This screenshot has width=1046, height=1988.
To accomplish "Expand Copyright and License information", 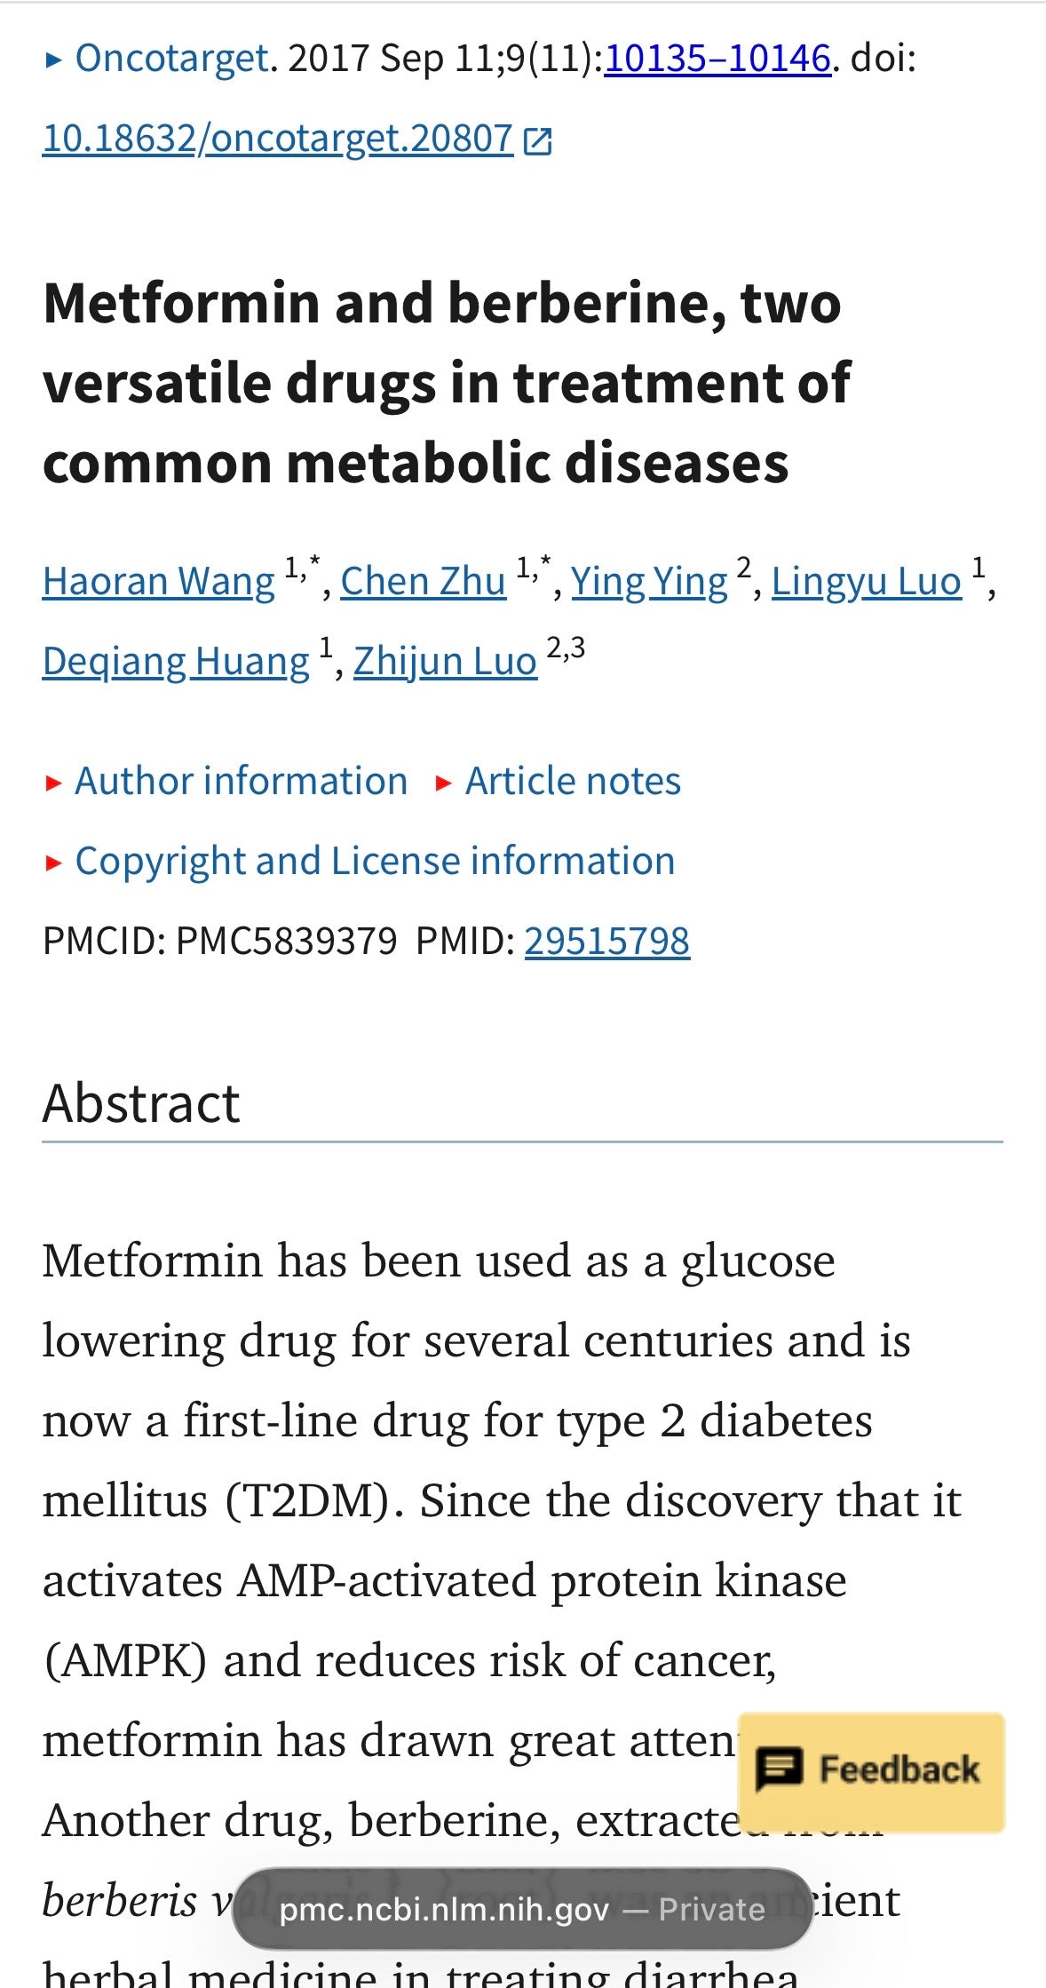I will tap(375, 861).
